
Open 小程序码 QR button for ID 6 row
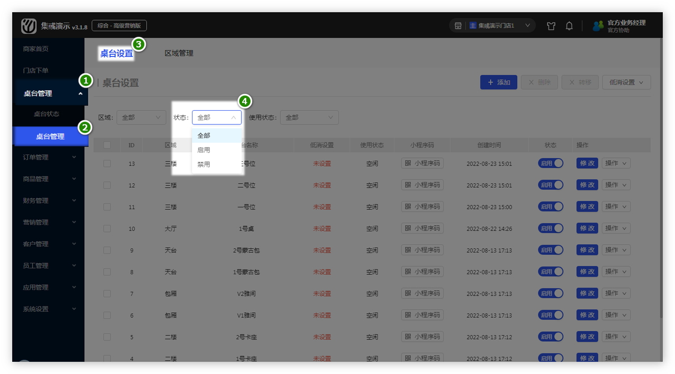click(422, 315)
